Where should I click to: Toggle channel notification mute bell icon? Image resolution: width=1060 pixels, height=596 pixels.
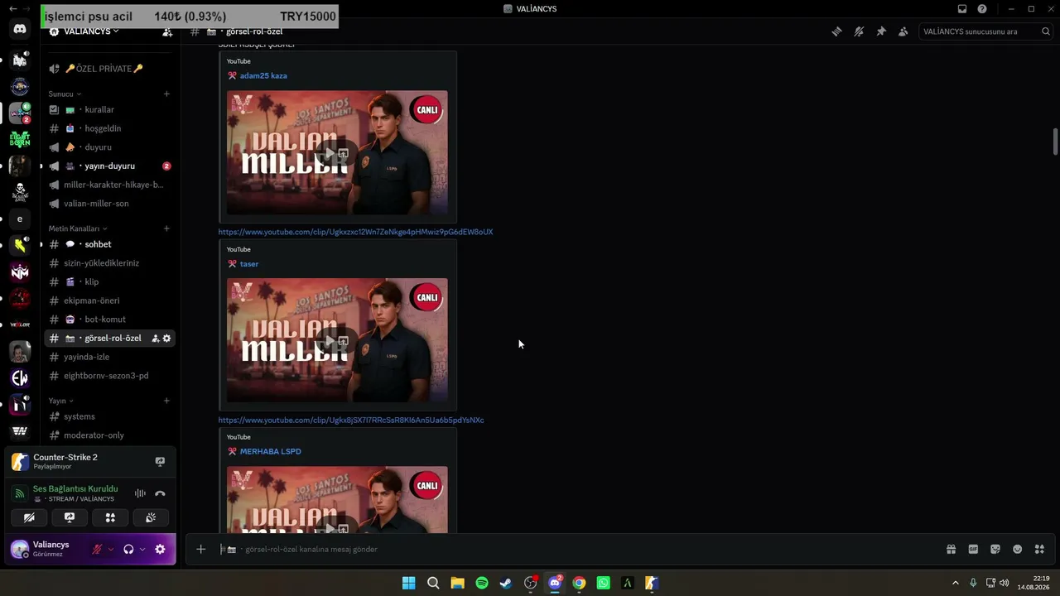[859, 31]
